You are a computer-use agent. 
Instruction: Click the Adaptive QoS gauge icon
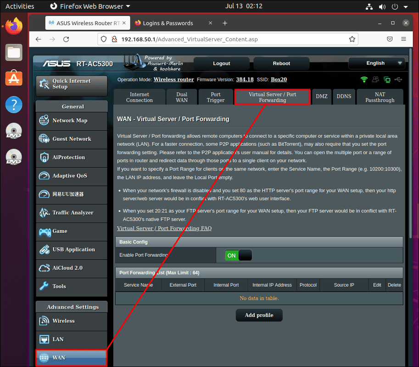click(44, 176)
